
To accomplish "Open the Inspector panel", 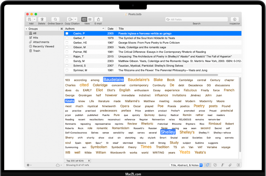I will [x=235, y=19].
